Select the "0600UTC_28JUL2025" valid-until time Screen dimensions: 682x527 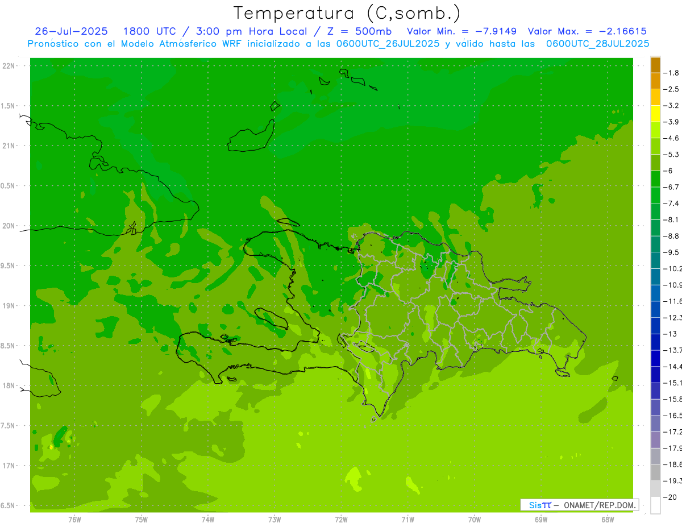pyautogui.click(x=597, y=44)
